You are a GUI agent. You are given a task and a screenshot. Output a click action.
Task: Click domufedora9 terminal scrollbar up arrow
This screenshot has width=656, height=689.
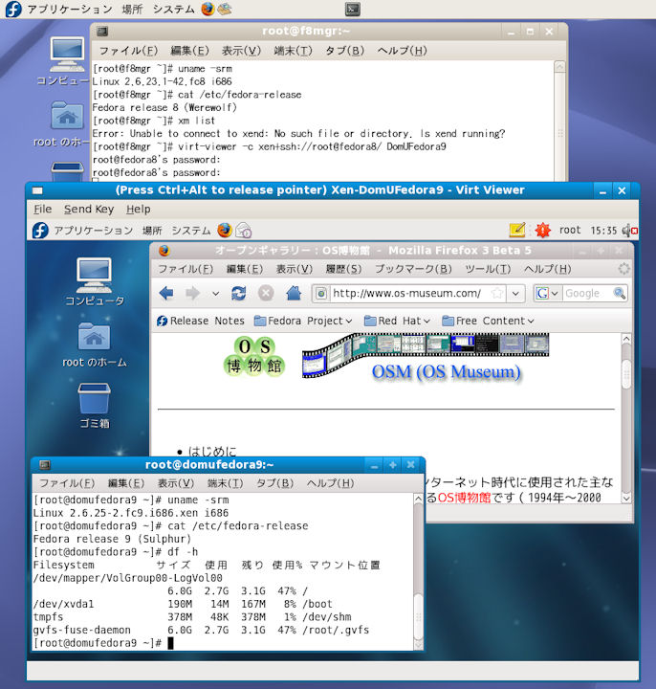coord(418,499)
